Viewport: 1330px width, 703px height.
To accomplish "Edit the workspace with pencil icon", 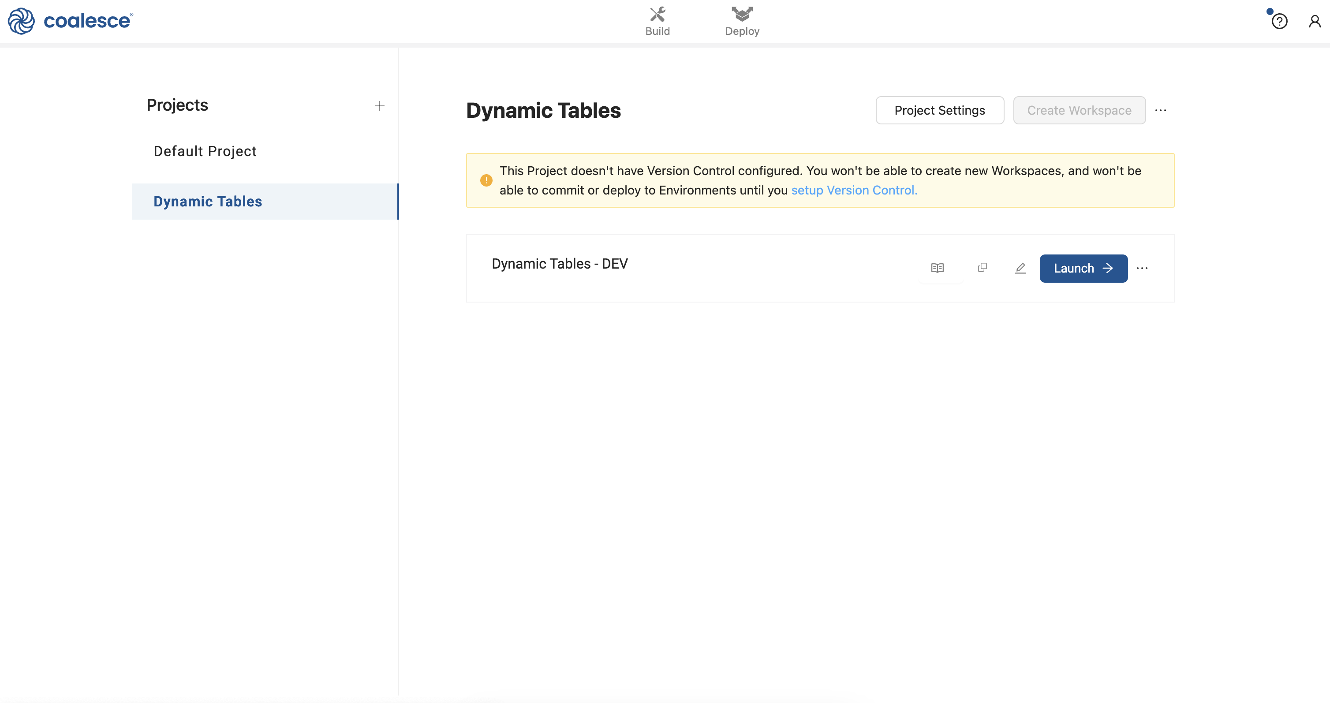I will (x=1020, y=268).
